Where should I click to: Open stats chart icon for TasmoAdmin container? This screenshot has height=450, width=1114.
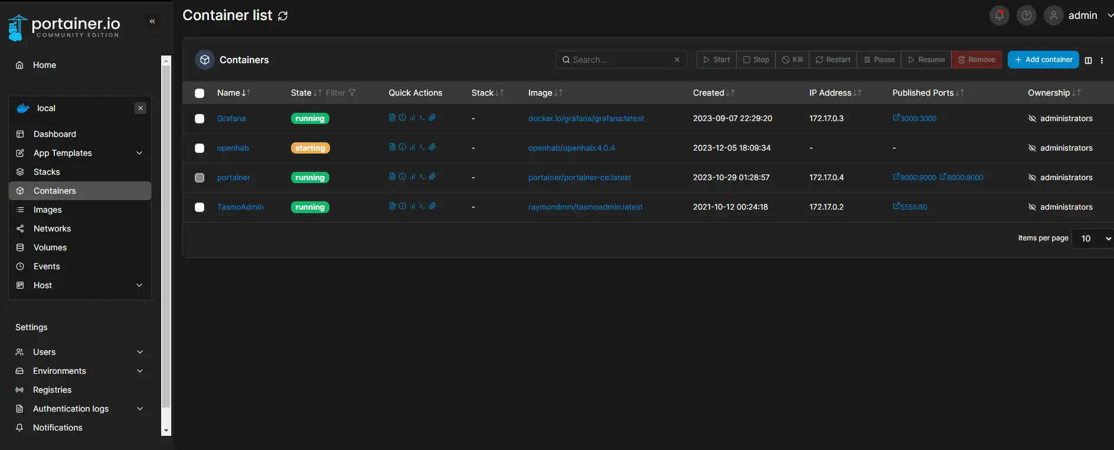pyautogui.click(x=412, y=206)
